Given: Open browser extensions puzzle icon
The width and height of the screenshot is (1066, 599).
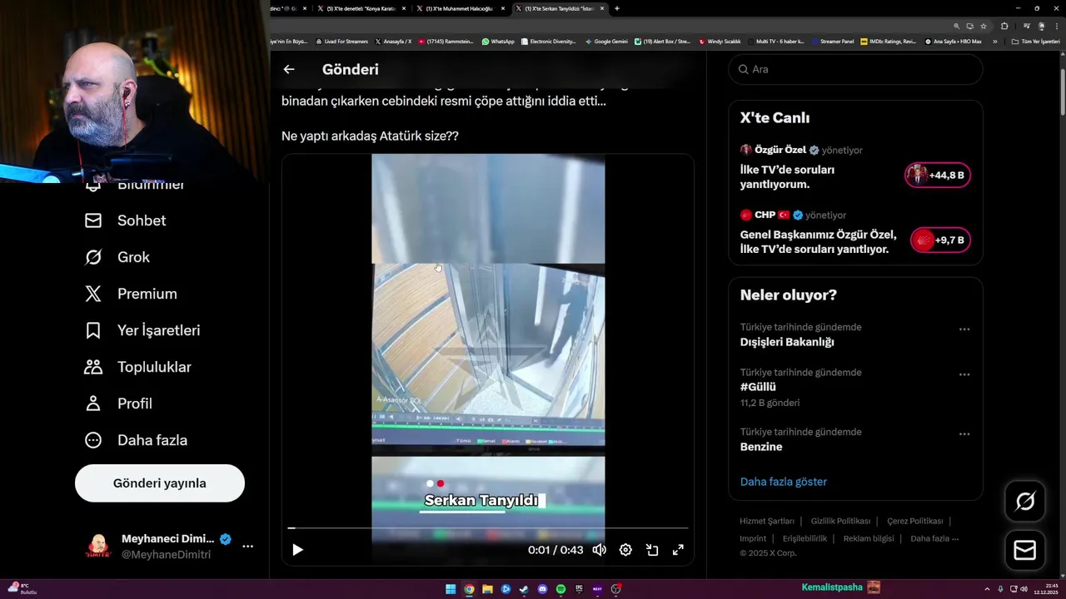Looking at the screenshot, I should [x=1004, y=26].
